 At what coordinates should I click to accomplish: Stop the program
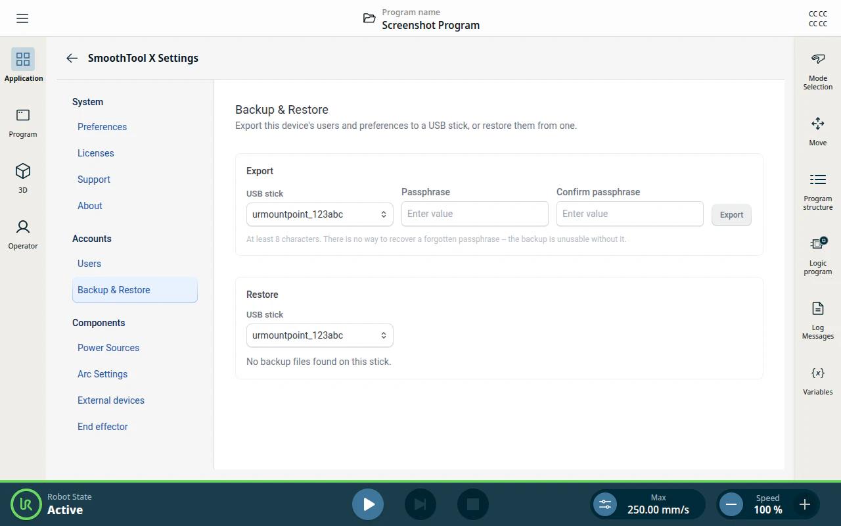[473, 504]
